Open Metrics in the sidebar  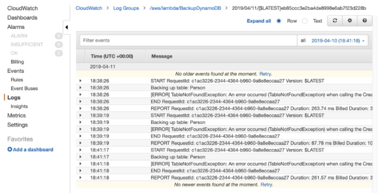coord(17,116)
